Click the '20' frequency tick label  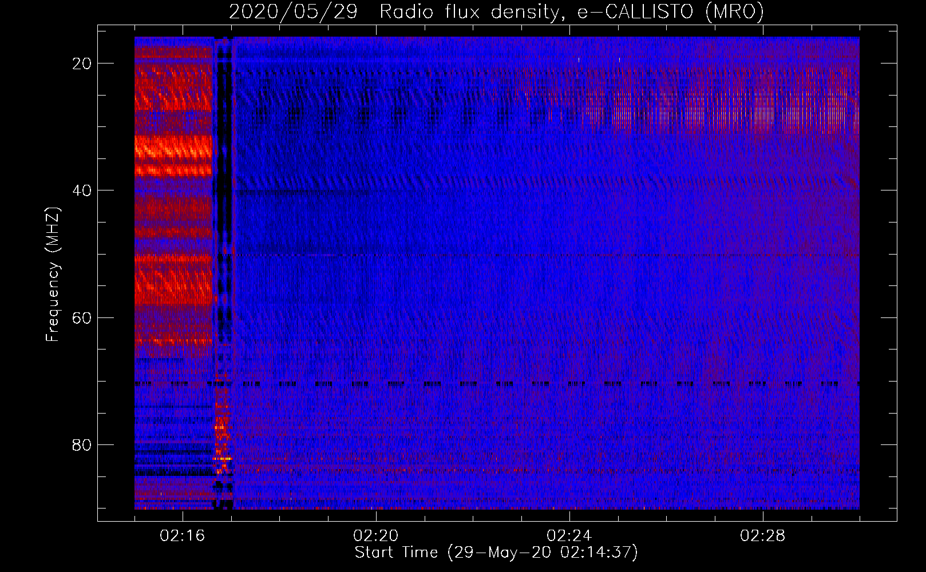pyautogui.click(x=82, y=63)
